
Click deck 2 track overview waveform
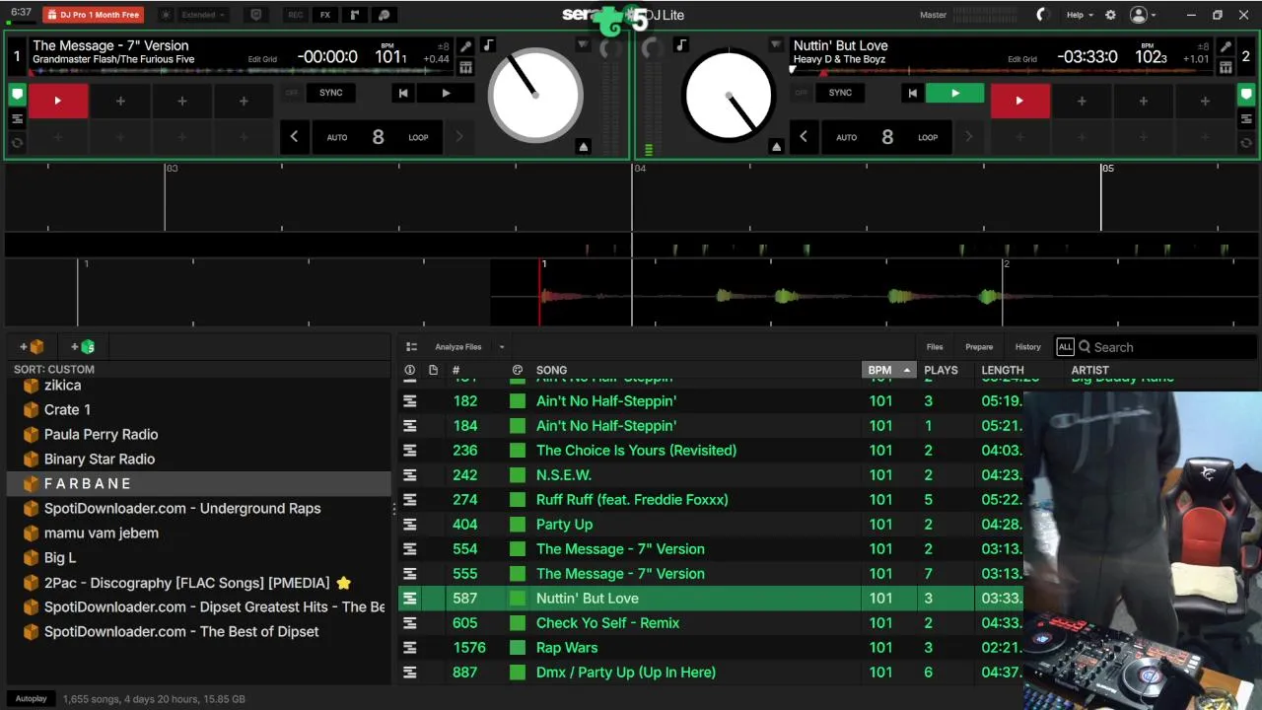1001,71
